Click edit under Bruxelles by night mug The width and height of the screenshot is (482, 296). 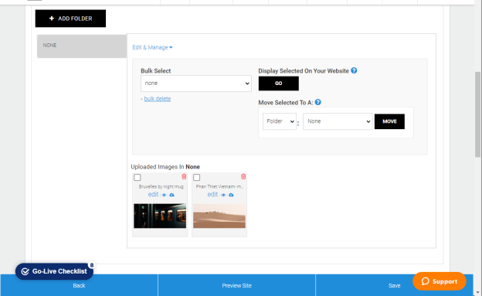pyautogui.click(x=153, y=195)
